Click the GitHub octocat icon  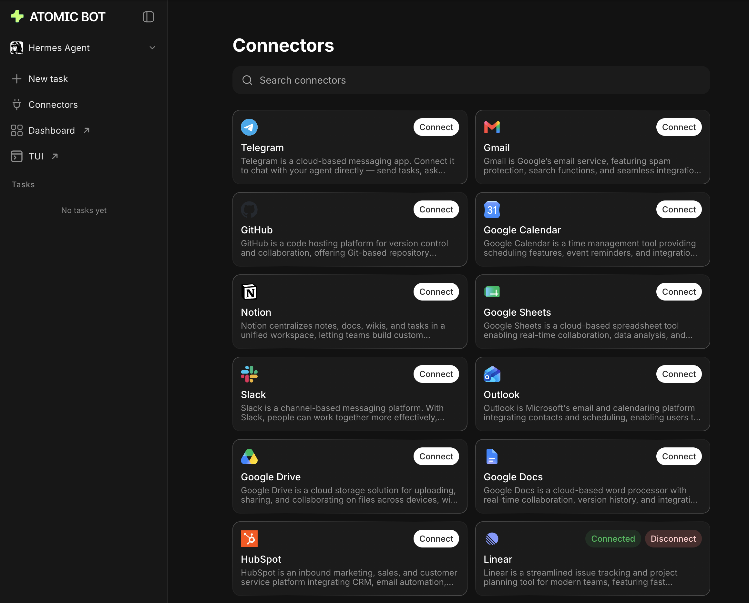coord(249,210)
